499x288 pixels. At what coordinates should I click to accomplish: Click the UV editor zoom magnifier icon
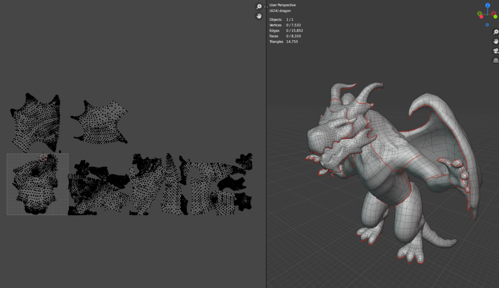pyautogui.click(x=259, y=7)
